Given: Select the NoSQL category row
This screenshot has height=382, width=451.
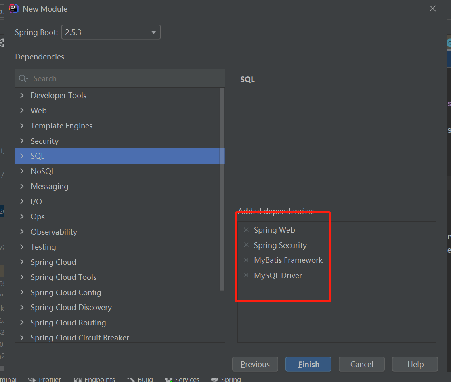Looking at the screenshot, I should click(117, 171).
